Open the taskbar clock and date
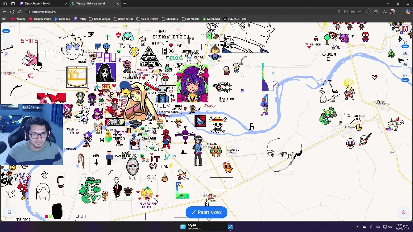 tap(402, 227)
